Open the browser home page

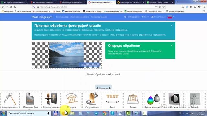pyautogui.click(x=15, y=7)
